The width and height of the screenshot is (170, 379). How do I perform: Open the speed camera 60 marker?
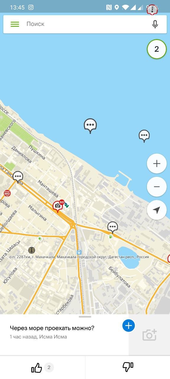(x=58, y=205)
